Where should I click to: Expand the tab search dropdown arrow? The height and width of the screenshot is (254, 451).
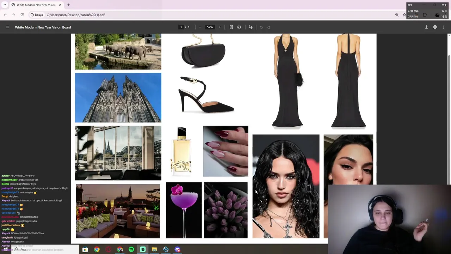point(5,5)
